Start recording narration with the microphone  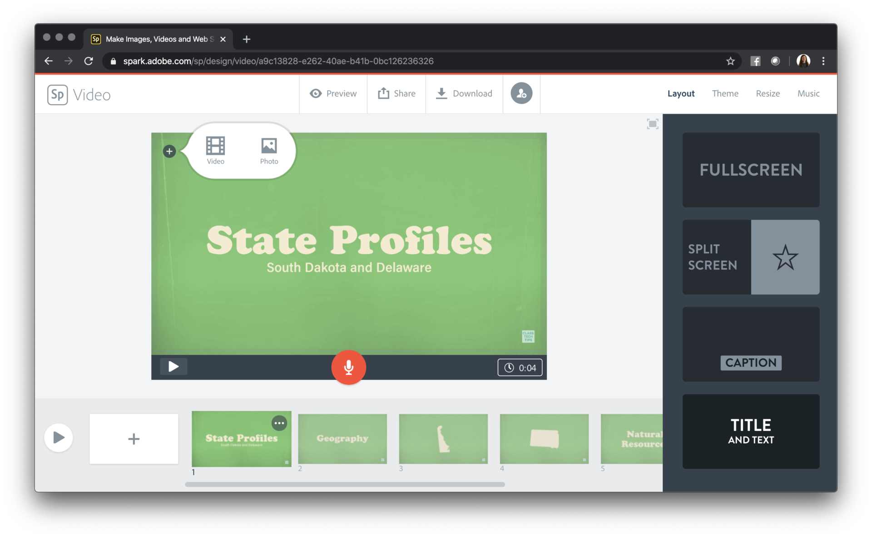tap(348, 367)
